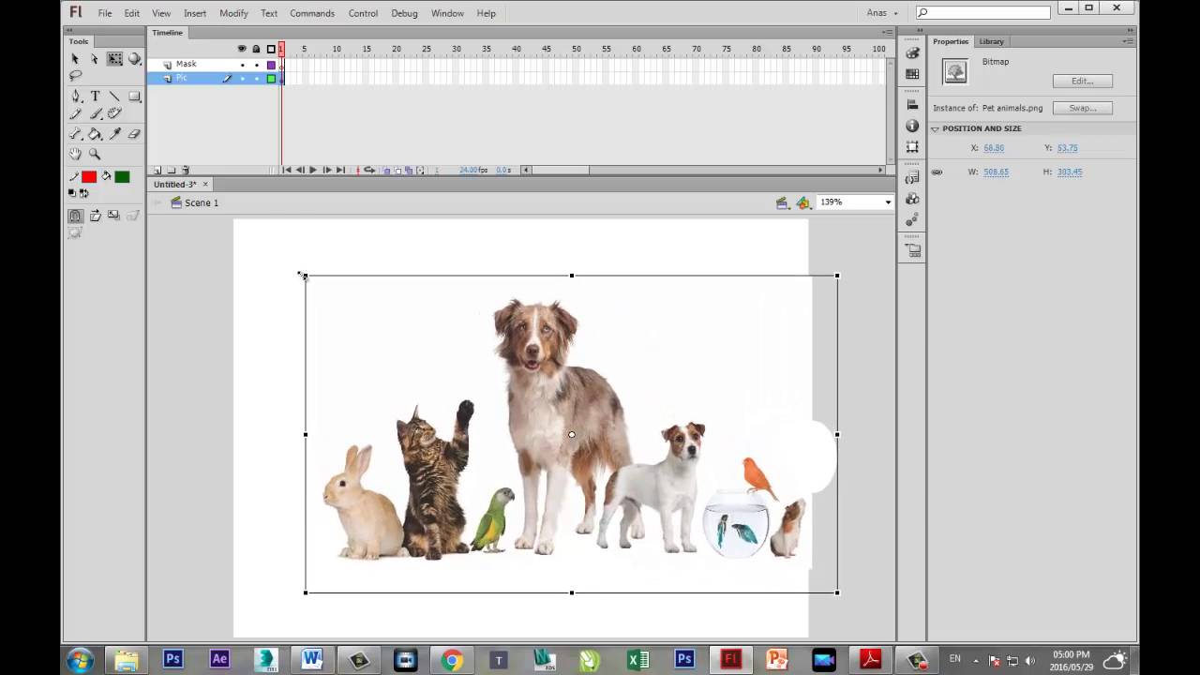Toggle lock dot of Mask layer
Image resolution: width=1200 pixels, height=675 pixels.
[x=257, y=65]
